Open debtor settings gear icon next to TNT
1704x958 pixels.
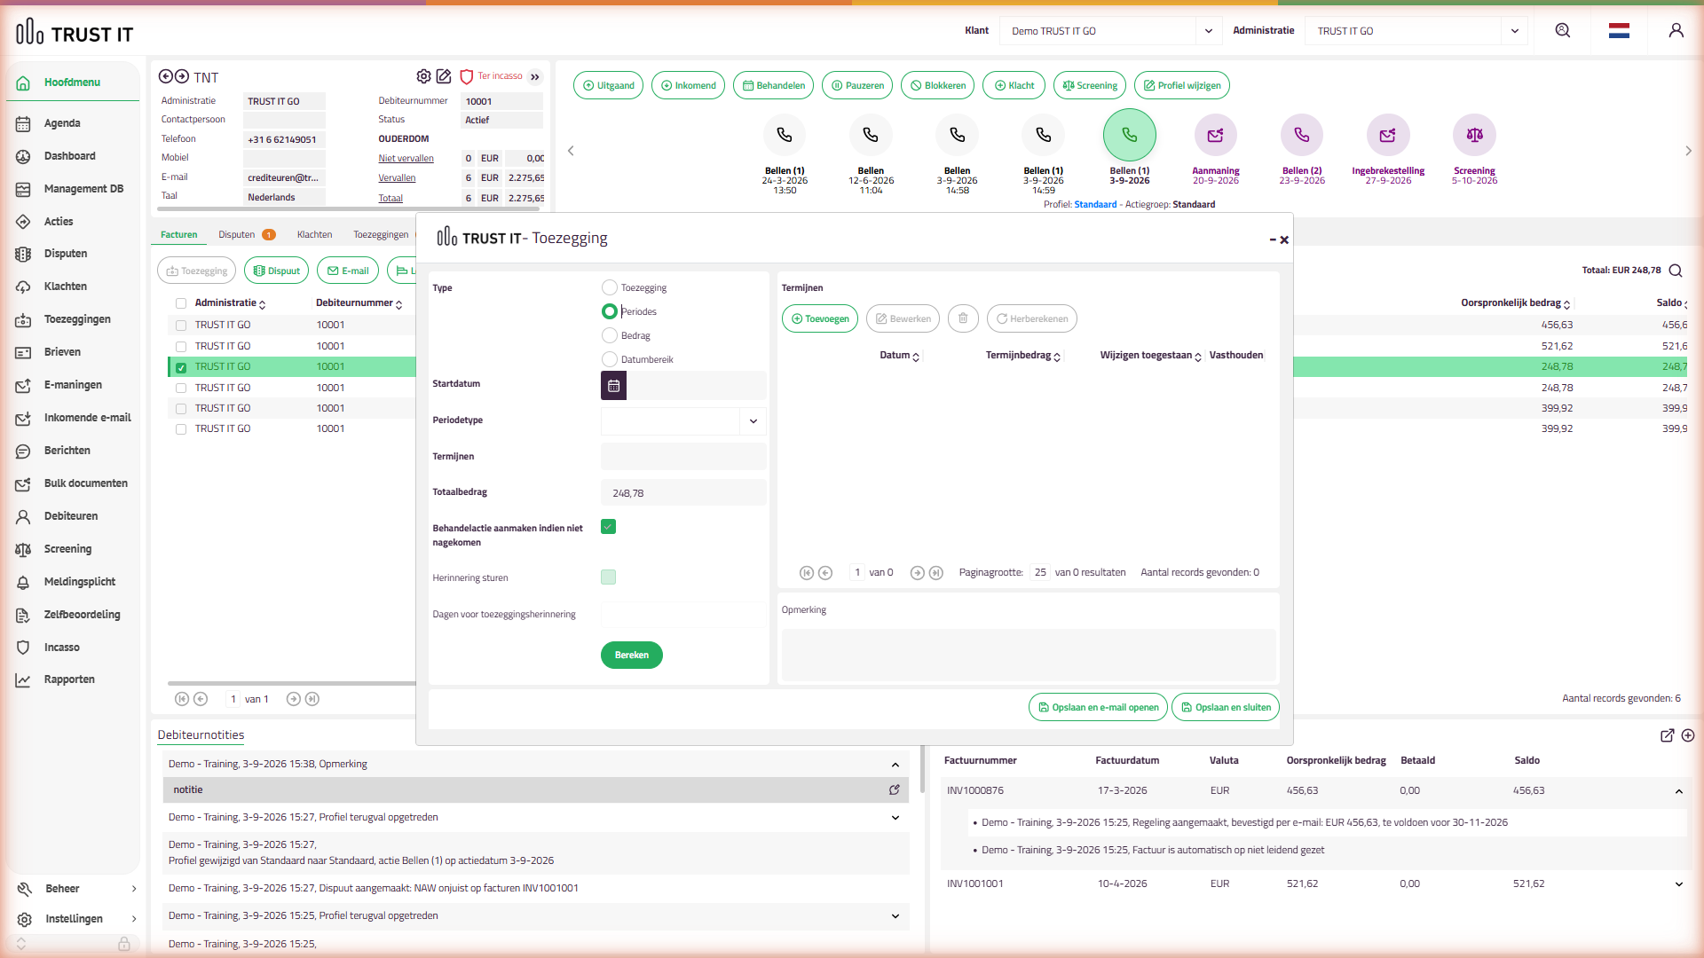(x=423, y=77)
